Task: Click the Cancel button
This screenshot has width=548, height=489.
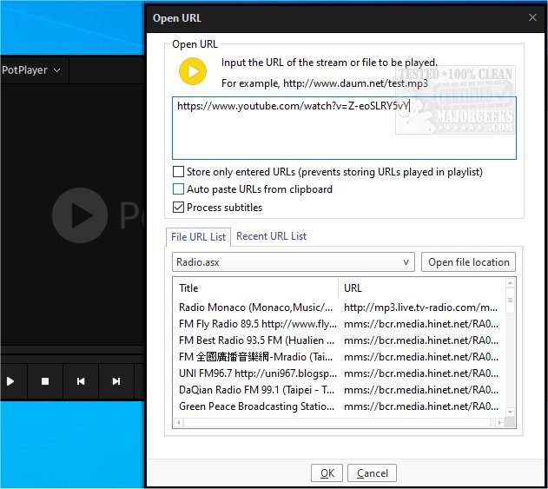Action: point(373,473)
